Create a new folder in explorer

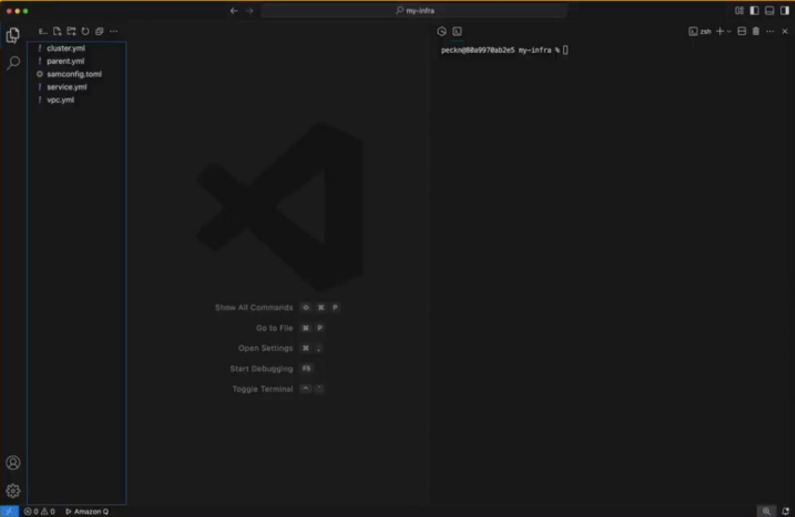pos(71,31)
